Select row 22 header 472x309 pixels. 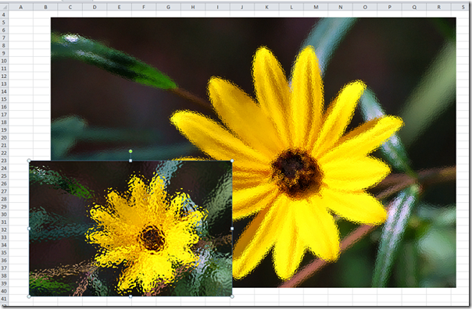4,153
